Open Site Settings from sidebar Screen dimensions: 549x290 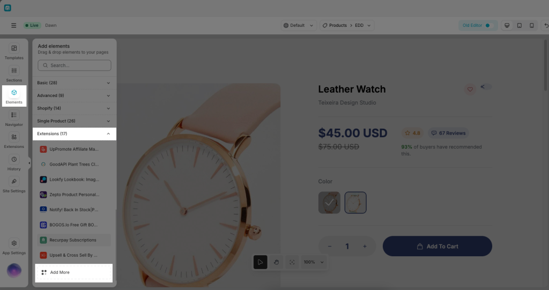(14, 185)
